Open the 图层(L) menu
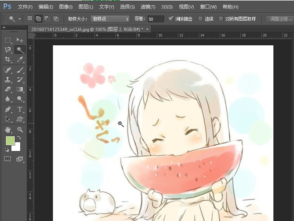The image size is (294, 221). point(86,7)
